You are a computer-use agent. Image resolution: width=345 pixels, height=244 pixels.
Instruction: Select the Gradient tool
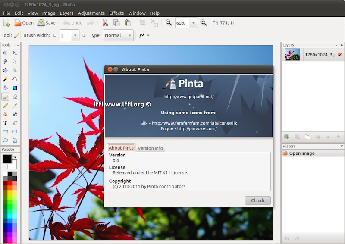click(15, 88)
